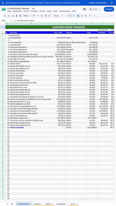This screenshot has width=116, height=206.
Task: Open the share options dropdown arrow
Action: 100,9
